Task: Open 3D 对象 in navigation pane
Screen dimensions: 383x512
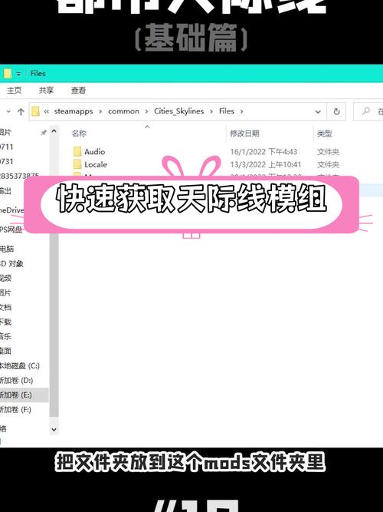Action: [11, 263]
